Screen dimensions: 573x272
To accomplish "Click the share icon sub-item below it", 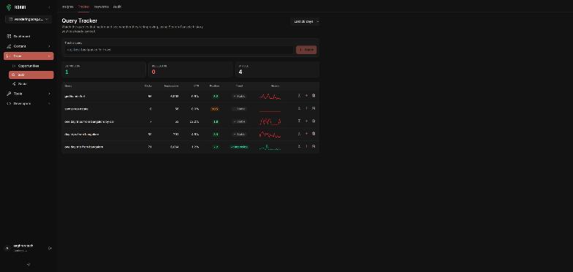I will click(x=14, y=84).
